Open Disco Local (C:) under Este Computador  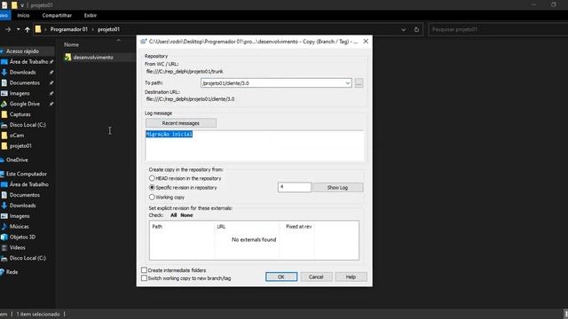point(28,258)
